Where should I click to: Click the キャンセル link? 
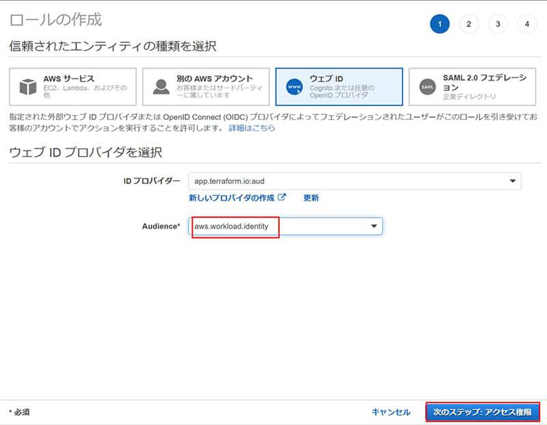pyautogui.click(x=390, y=412)
